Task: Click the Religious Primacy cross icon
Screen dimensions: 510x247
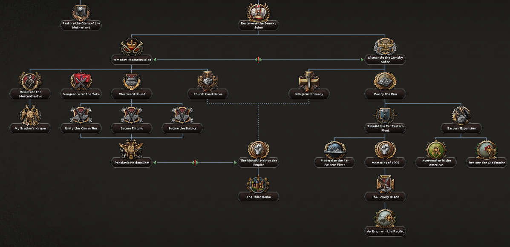Action: click(x=309, y=81)
